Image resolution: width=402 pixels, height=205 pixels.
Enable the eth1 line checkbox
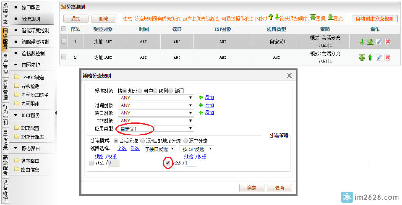[x=92, y=163]
